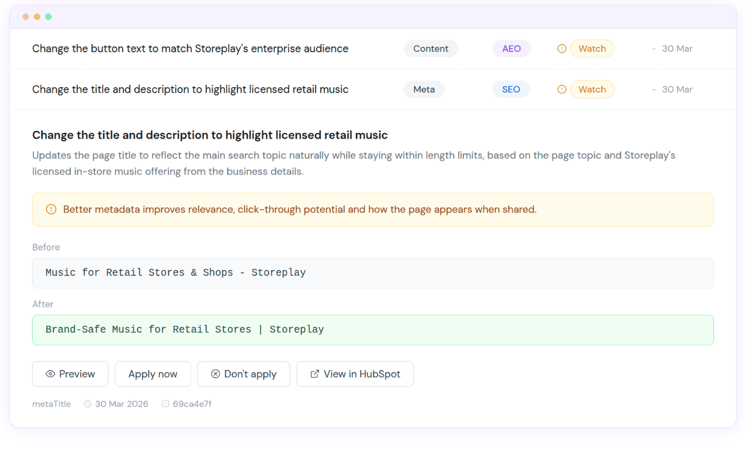Click the red window dot
746x466 pixels.
26,17
